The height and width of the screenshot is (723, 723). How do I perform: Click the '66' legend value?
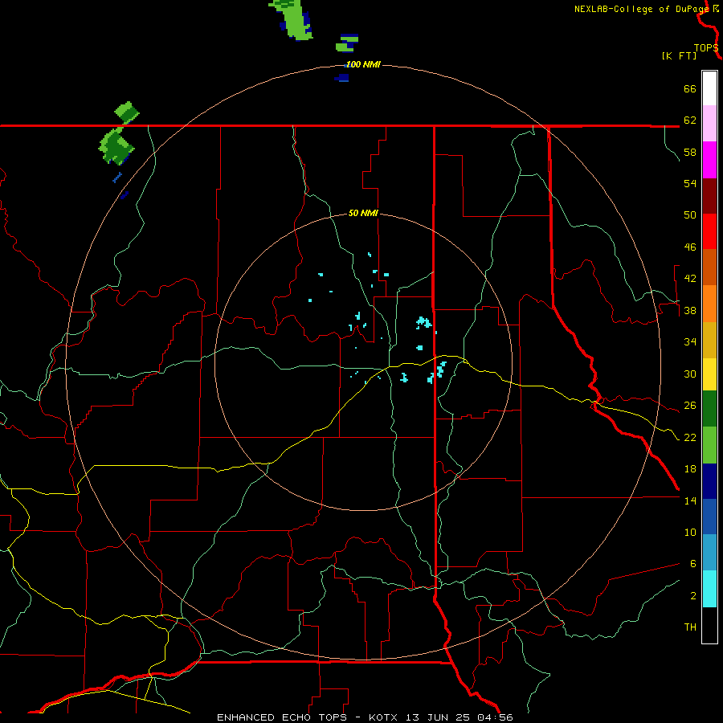[x=690, y=88]
